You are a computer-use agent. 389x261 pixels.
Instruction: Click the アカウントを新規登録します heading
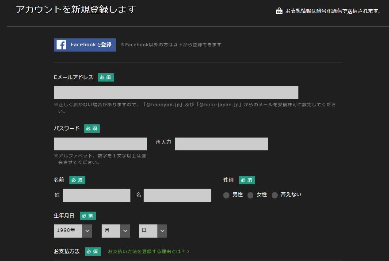click(76, 10)
